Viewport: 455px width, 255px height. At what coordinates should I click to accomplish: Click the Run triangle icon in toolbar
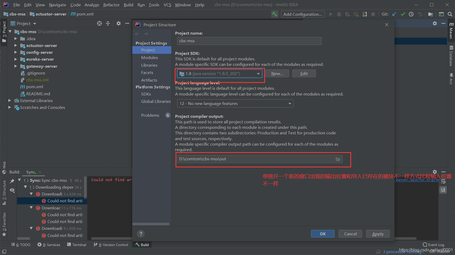pos(331,14)
